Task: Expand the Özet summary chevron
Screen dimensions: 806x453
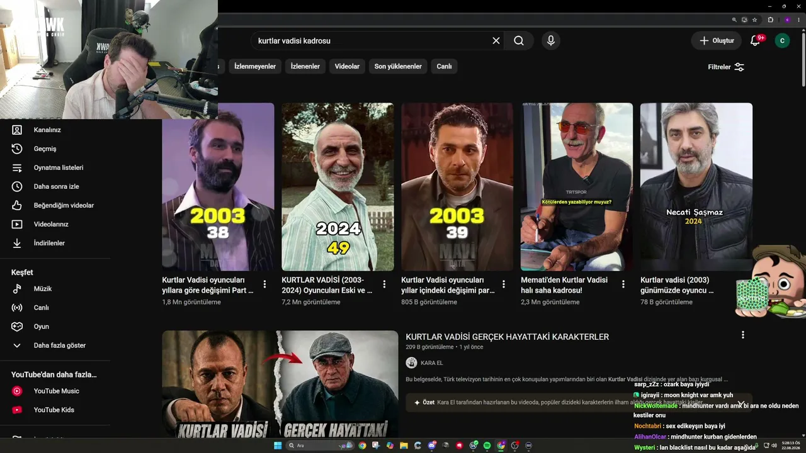Action: point(741,403)
